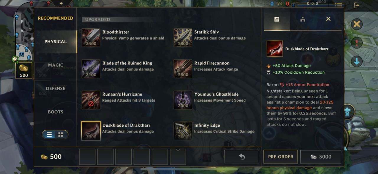Pick the Rapid Firecannon item icon
Screen dimensions: 378x174
coord(183,69)
